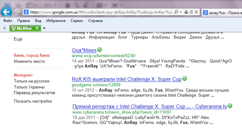Open Прямой репортаж Cyberarena.tv result
The height and width of the screenshot is (128, 242).
pyautogui.click(x=150, y=106)
